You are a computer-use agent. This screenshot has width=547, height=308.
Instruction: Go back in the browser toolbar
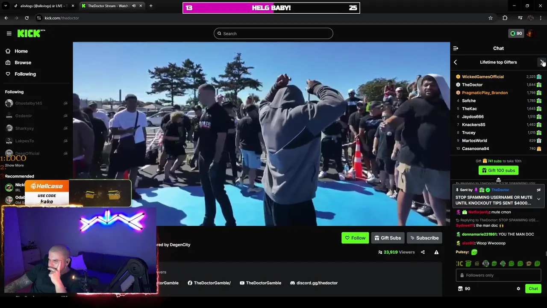[x=6, y=18]
